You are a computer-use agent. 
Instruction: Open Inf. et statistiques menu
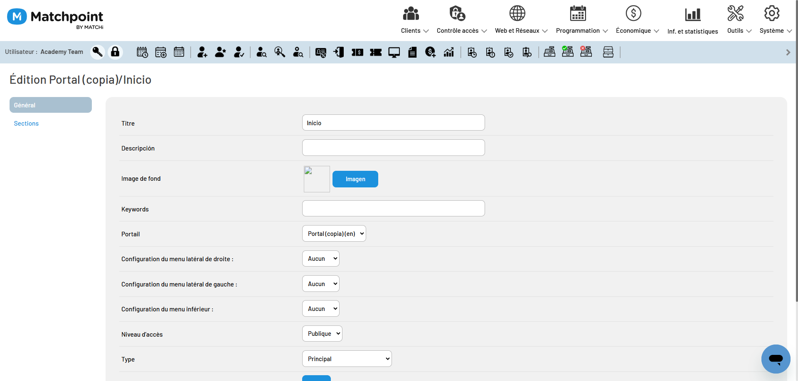click(x=692, y=21)
